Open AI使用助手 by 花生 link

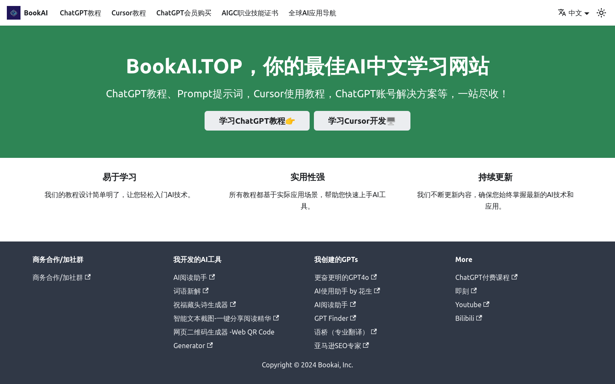click(347, 291)
